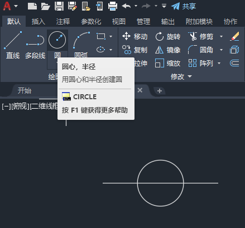Click the Scale (缩放) tool
Viewport: 245px width, 228px height.
pyautogui.click(x=168, y=63)
